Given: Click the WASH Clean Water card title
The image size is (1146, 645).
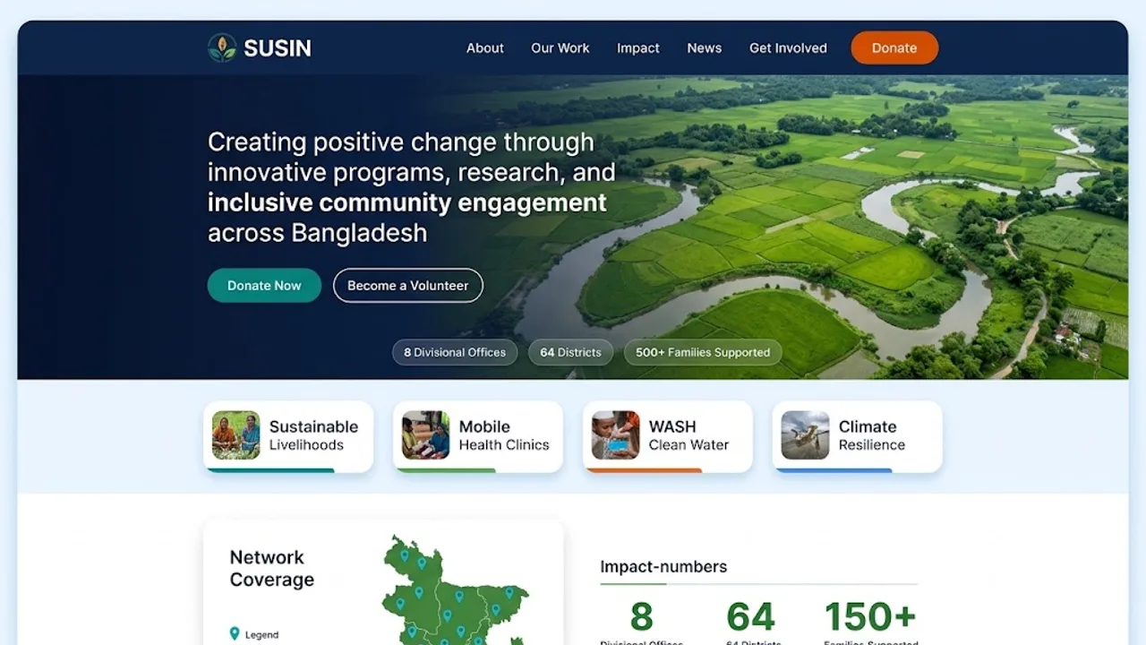Looking at the screenshot, I should tap(688, 435).
